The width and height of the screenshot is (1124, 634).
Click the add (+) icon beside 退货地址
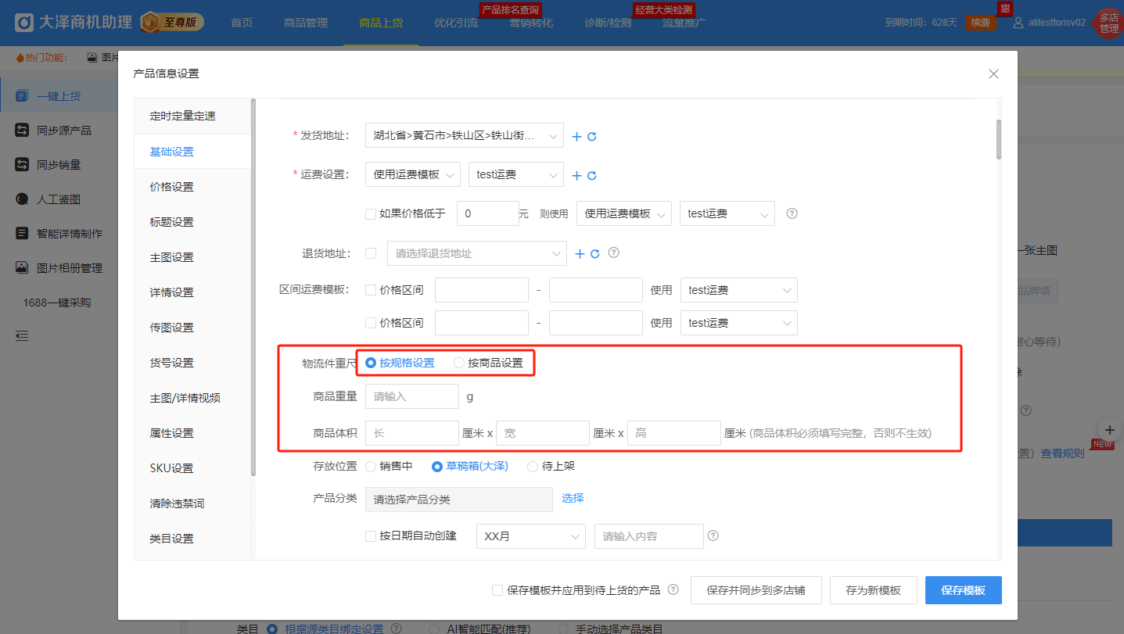580,254
